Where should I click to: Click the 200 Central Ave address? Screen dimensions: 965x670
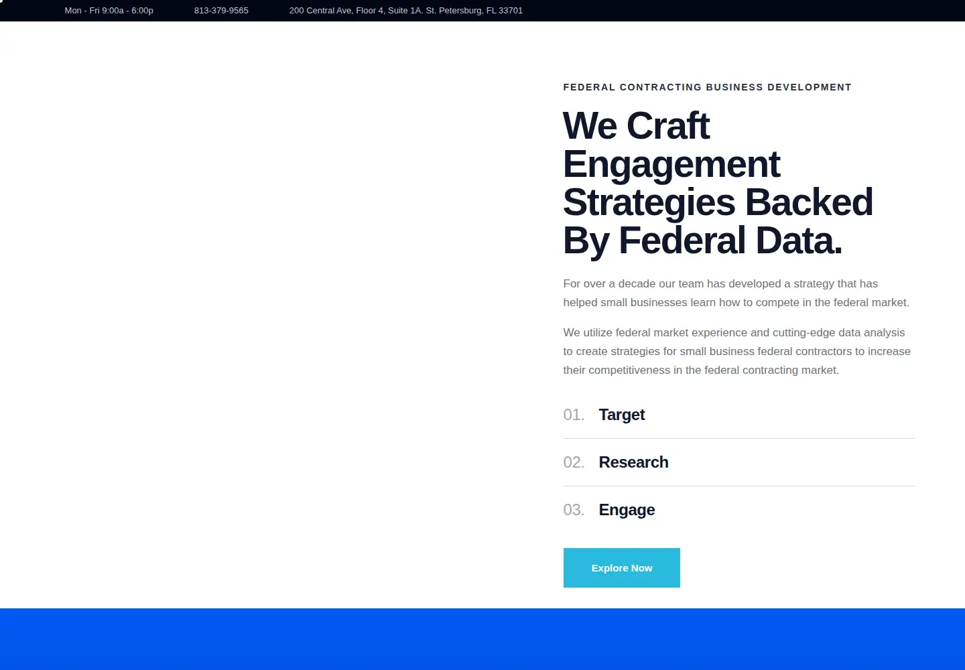click(405, 11)
